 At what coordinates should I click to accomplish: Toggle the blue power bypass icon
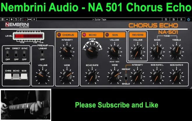pyautogui.click(x=189, y=20)
